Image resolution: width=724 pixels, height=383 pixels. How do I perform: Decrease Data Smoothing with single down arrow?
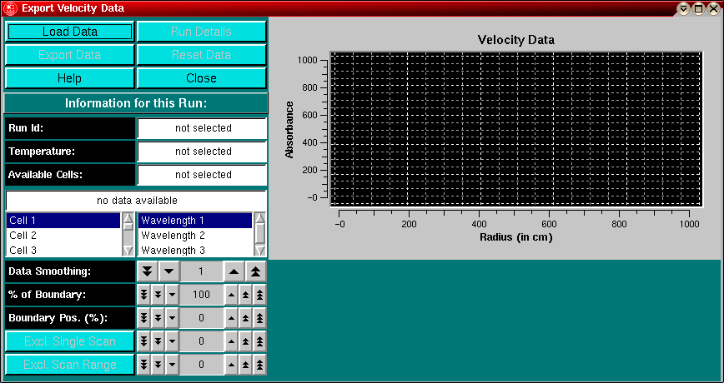[x=168, y=271]
